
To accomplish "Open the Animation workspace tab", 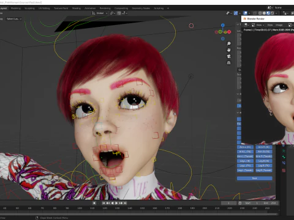I will (90, 9).
